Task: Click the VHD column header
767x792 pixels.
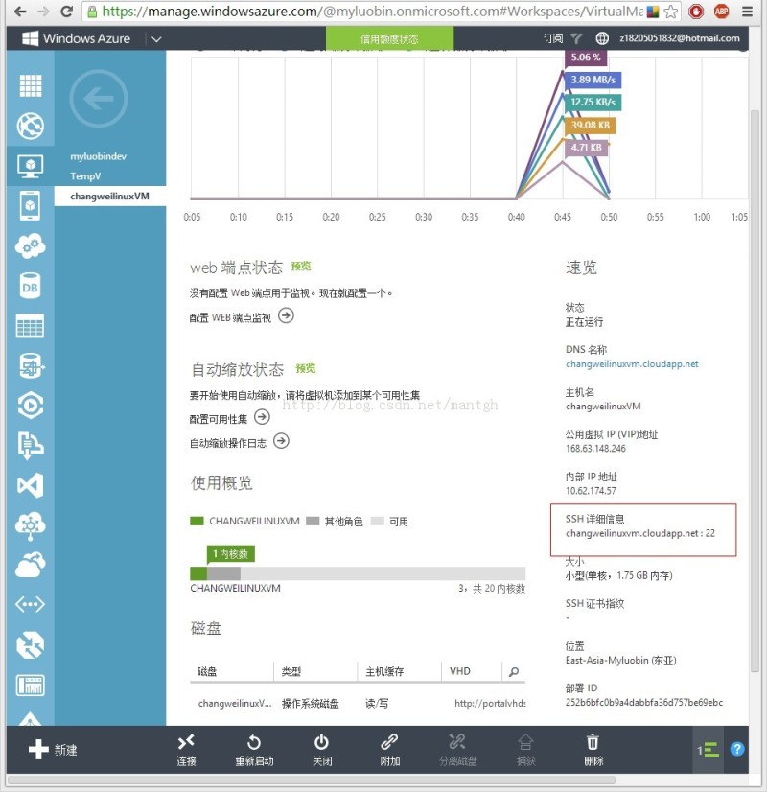Action: click(x=459, y=671)
